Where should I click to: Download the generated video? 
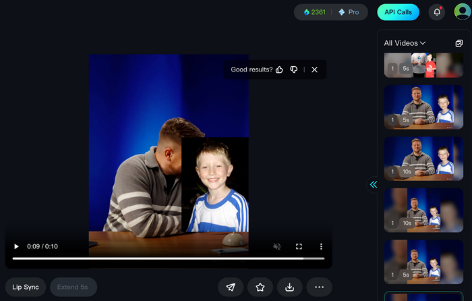290,287
